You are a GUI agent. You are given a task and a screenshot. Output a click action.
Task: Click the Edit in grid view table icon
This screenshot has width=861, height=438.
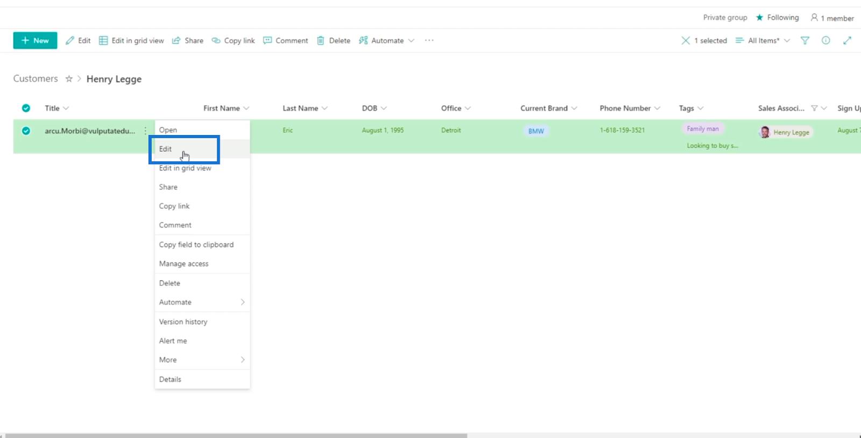point(103,40)
